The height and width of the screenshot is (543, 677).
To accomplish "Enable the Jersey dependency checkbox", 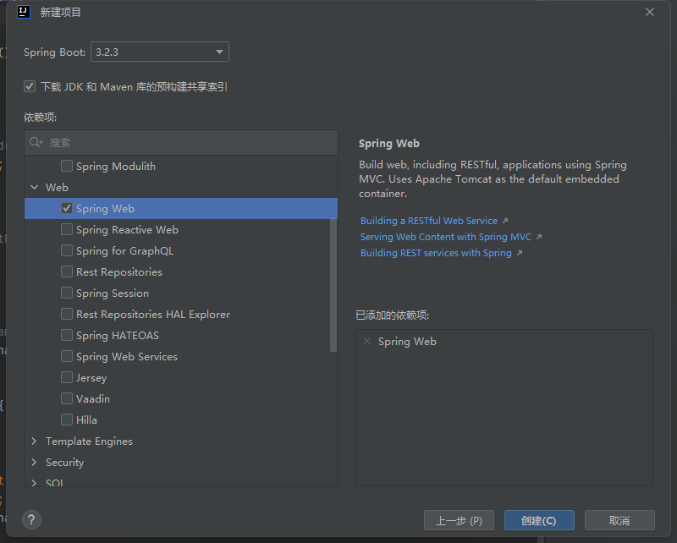I will tap(67, 377).
